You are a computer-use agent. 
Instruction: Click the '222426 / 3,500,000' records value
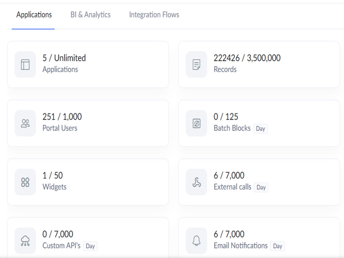pos(247,58)
